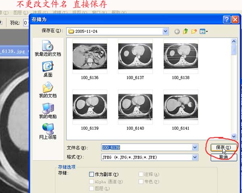Open Network Neighborhood (网上邻居)
Screen dimensions: 242x193
point(48,131)
